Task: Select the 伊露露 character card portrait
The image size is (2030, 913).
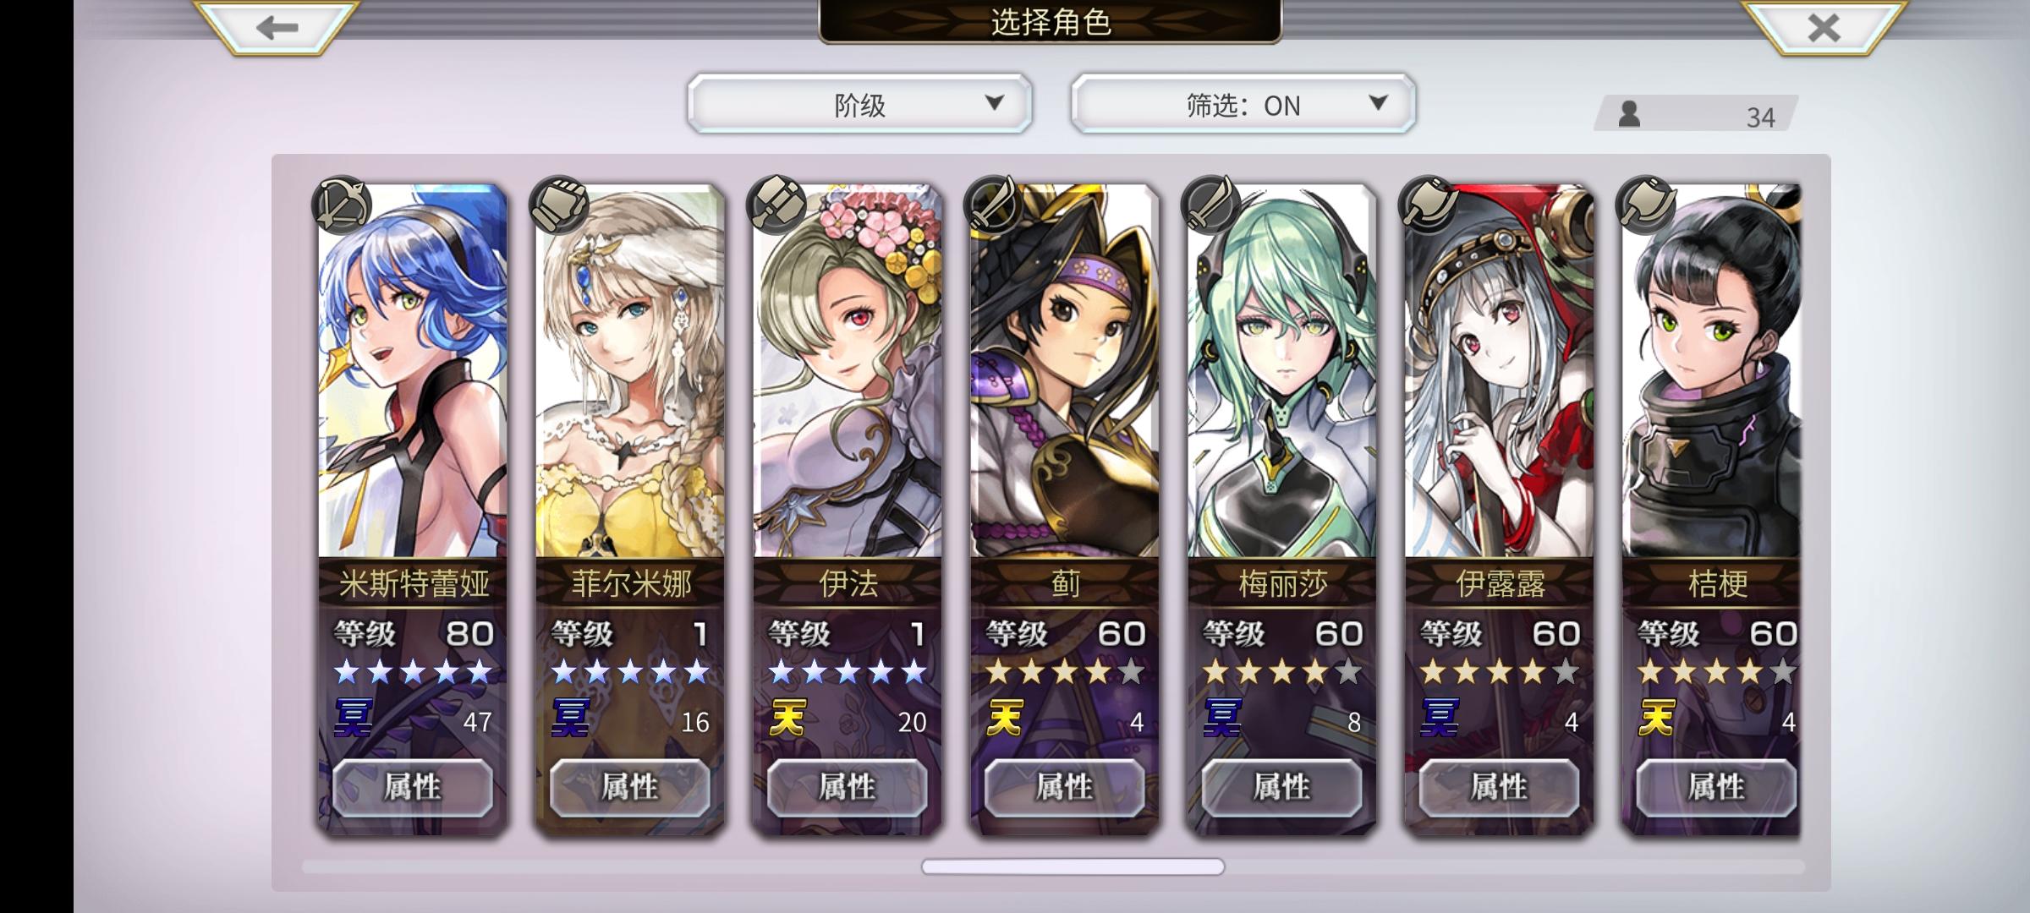Action: click(x=1500, y=370)
